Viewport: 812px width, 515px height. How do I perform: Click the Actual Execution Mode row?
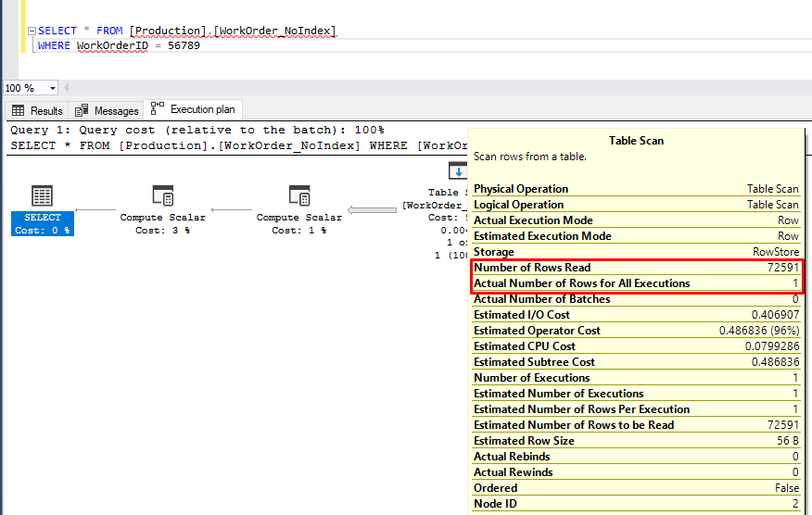click(x=636, y=220)
